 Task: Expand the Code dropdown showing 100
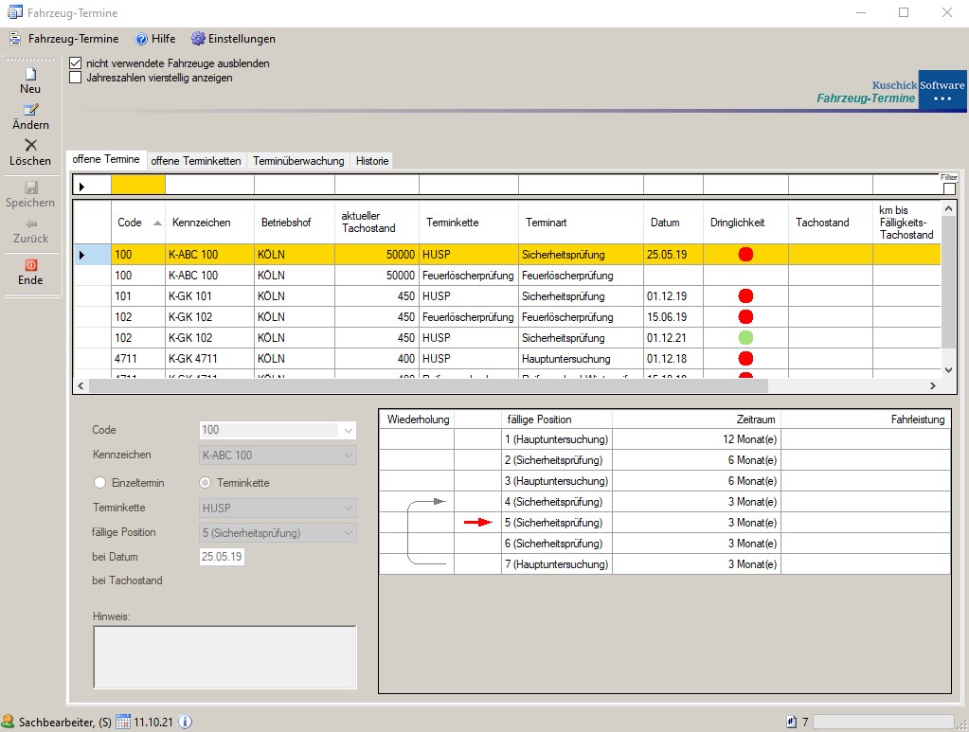tap(349, 431)
